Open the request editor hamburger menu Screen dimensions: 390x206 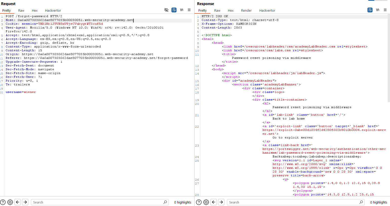[189, 10]
